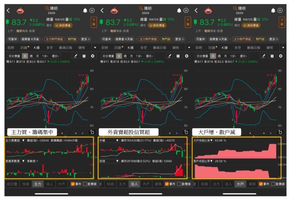
Task: Select the drawing pen tool in middle screen
Action: (x=169, y=56)
